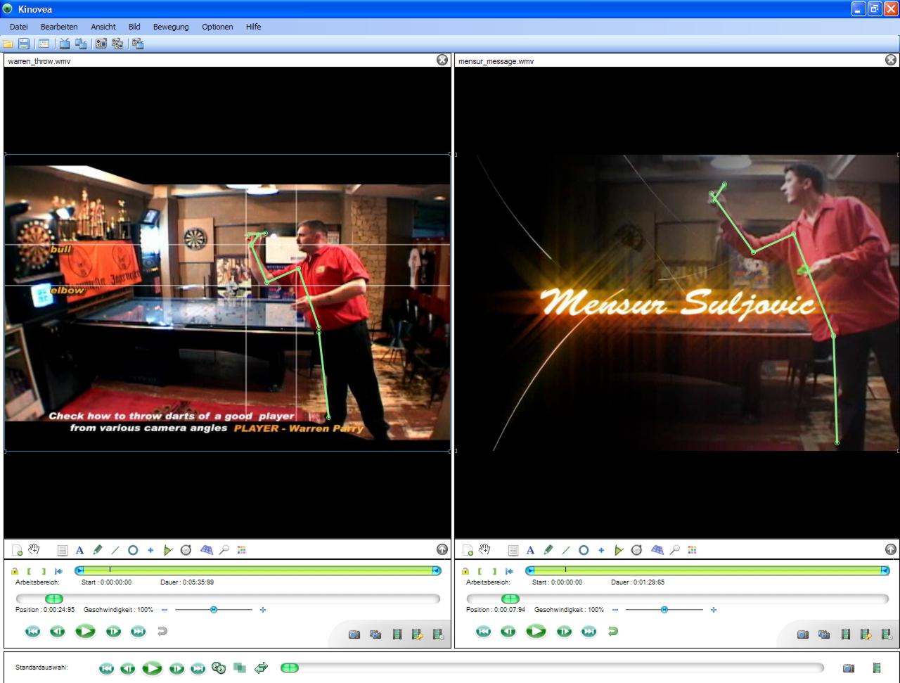Show key images panel in left player
The height and width of the screenshot is (683, 900).
pos(442,550)
